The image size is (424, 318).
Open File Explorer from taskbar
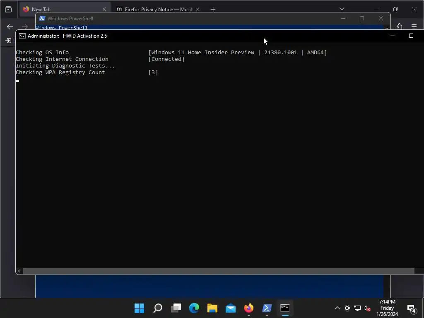pos(212,308)
